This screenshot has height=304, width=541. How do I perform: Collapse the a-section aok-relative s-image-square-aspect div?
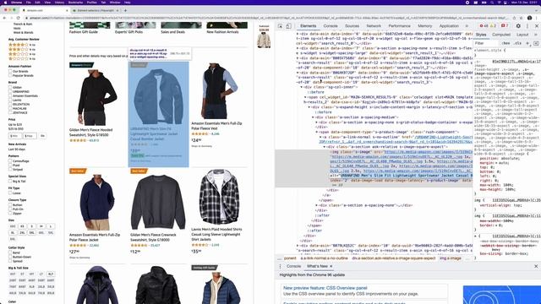click(x=325, y=147)
